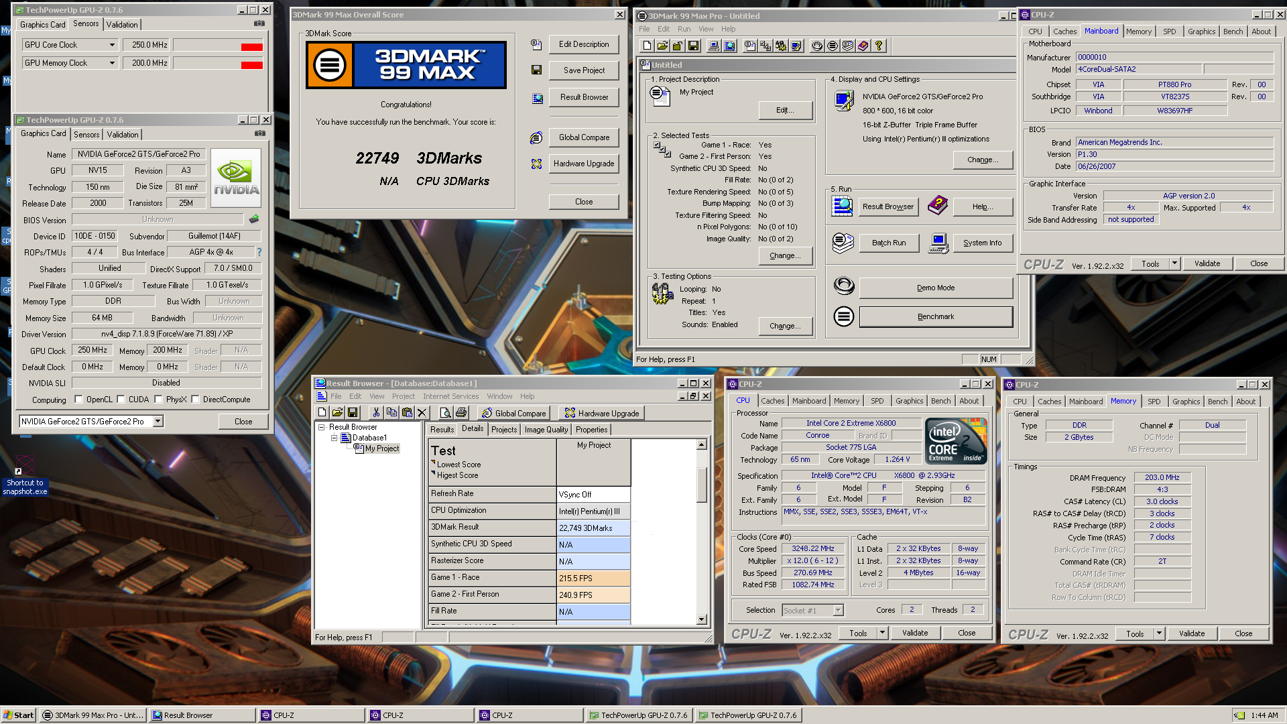Click Result Browser scrollbar down arrow
Viewport: 1287px width, 724px height.
pyautogui.click(x=702, y=619)
